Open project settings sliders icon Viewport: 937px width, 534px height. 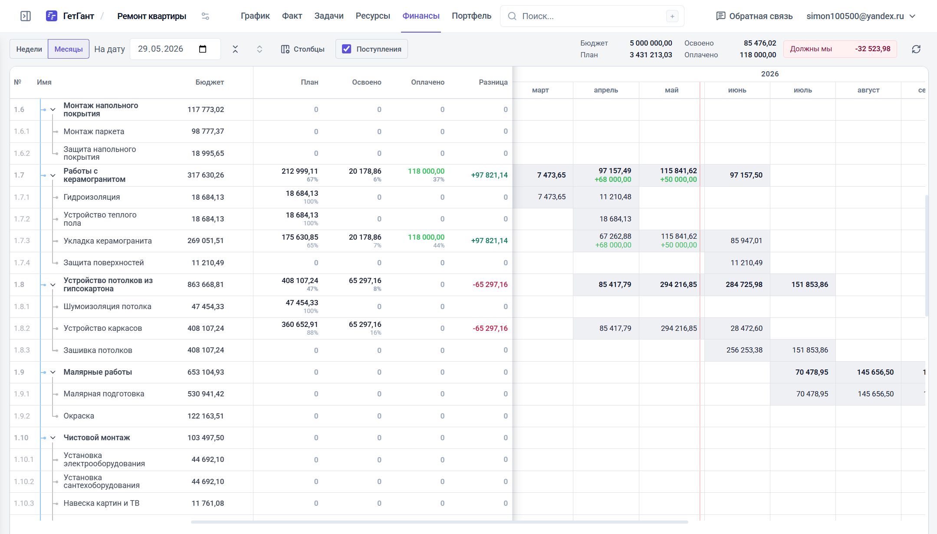205,16
